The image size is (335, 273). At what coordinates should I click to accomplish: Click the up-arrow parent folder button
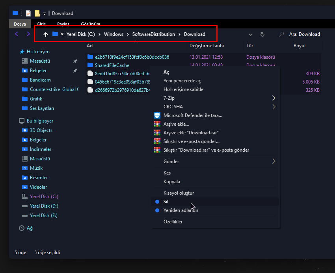pos(46,34)
